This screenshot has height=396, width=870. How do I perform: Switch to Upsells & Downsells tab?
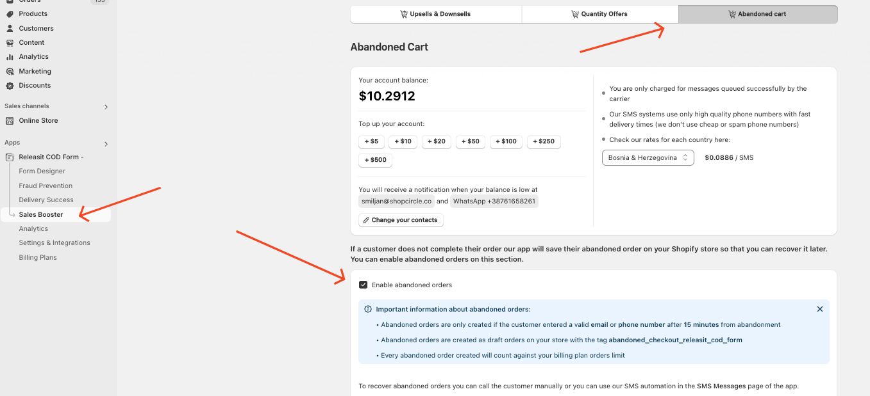coord(436,14)
